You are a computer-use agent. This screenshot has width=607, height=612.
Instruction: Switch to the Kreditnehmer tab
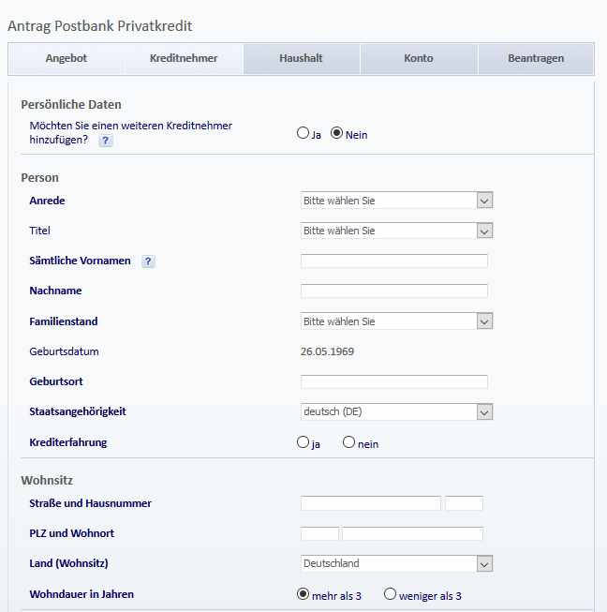(184, 58)
